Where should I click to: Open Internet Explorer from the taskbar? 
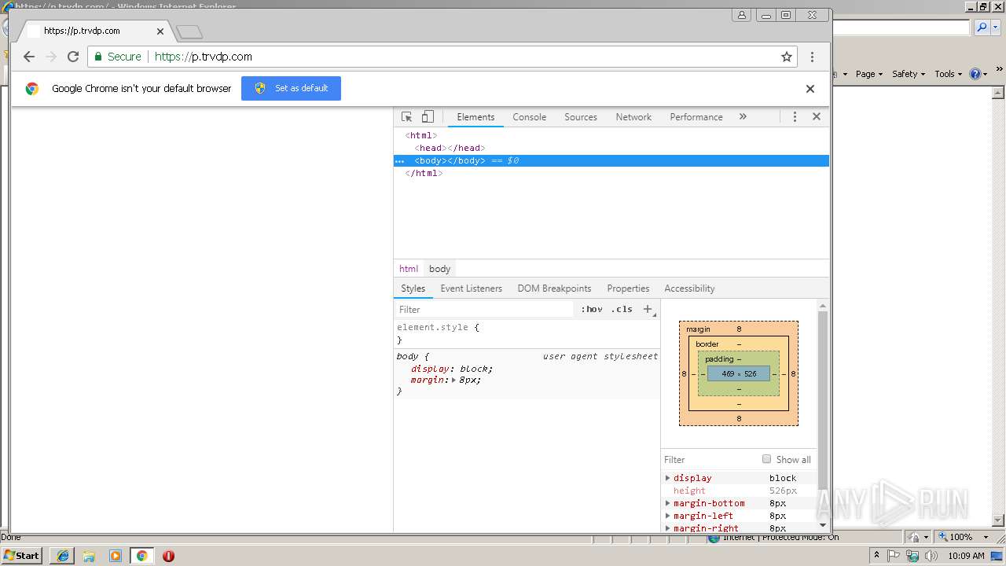coord(63,556)
